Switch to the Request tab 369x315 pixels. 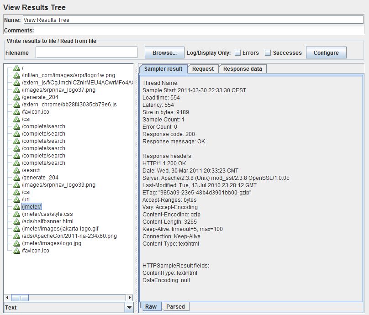click(x=203, y=69)
